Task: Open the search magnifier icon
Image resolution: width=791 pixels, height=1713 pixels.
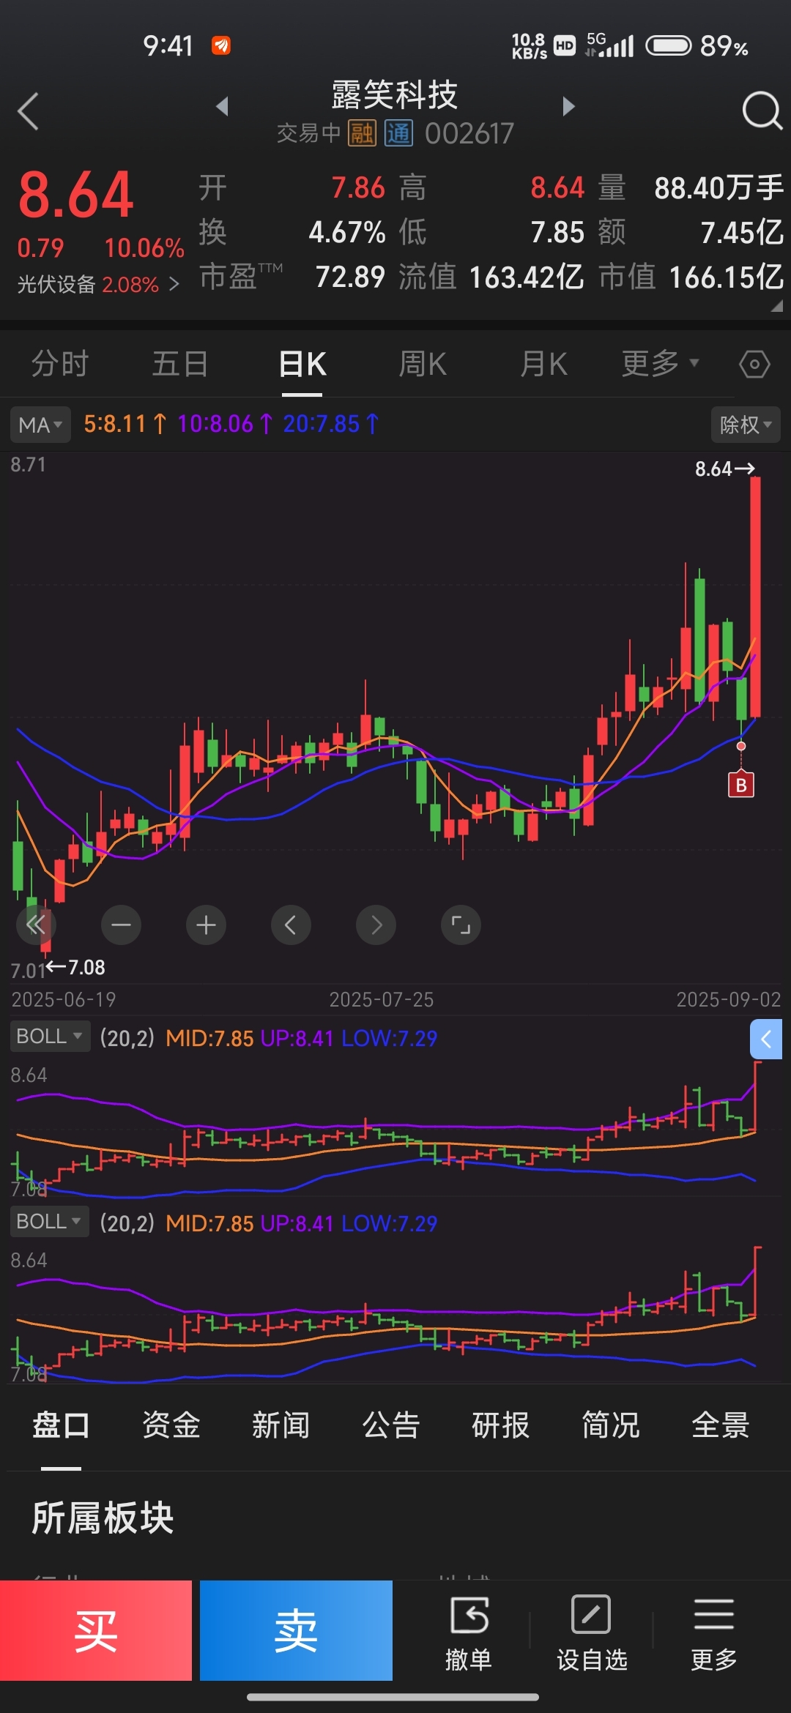Action: click(762, 111)
